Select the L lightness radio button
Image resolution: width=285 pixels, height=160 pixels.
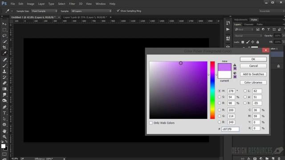(245, 91)
